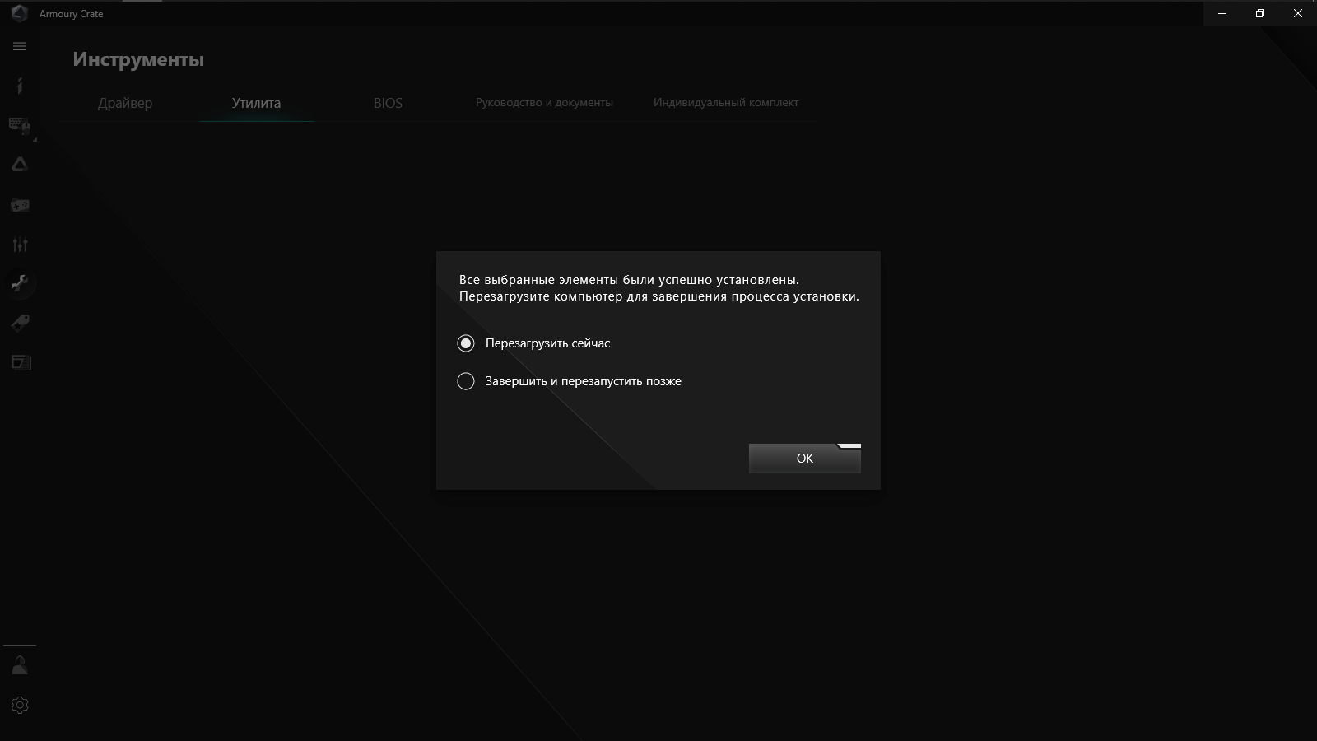The height and width of the screenshot is (741, 1317).
Task: Switch to the Драйвер tab
Action: point(125,103)
